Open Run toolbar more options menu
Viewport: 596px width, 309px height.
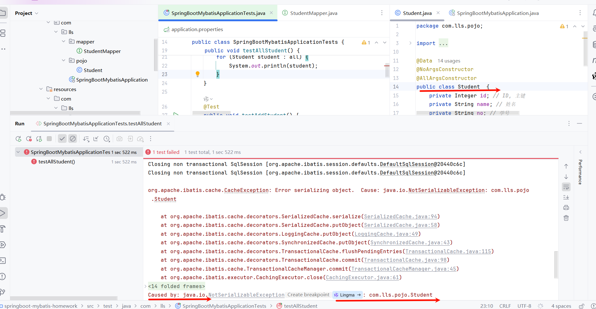tap(151, 139)
